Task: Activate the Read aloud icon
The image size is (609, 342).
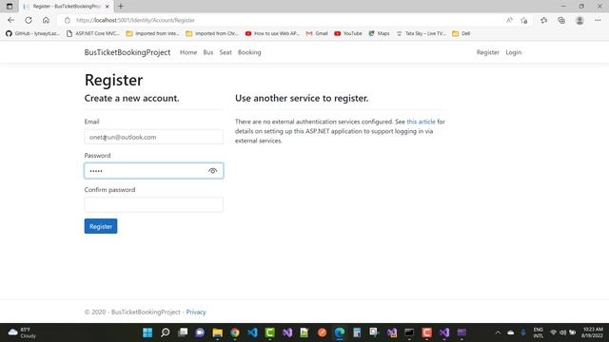Action: tap(509, 20)
